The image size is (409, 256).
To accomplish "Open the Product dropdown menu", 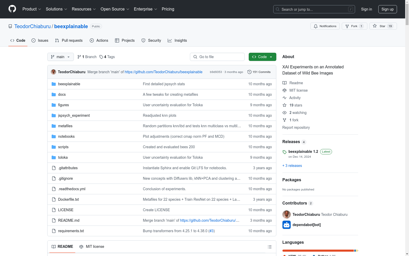I will [32, 9].
